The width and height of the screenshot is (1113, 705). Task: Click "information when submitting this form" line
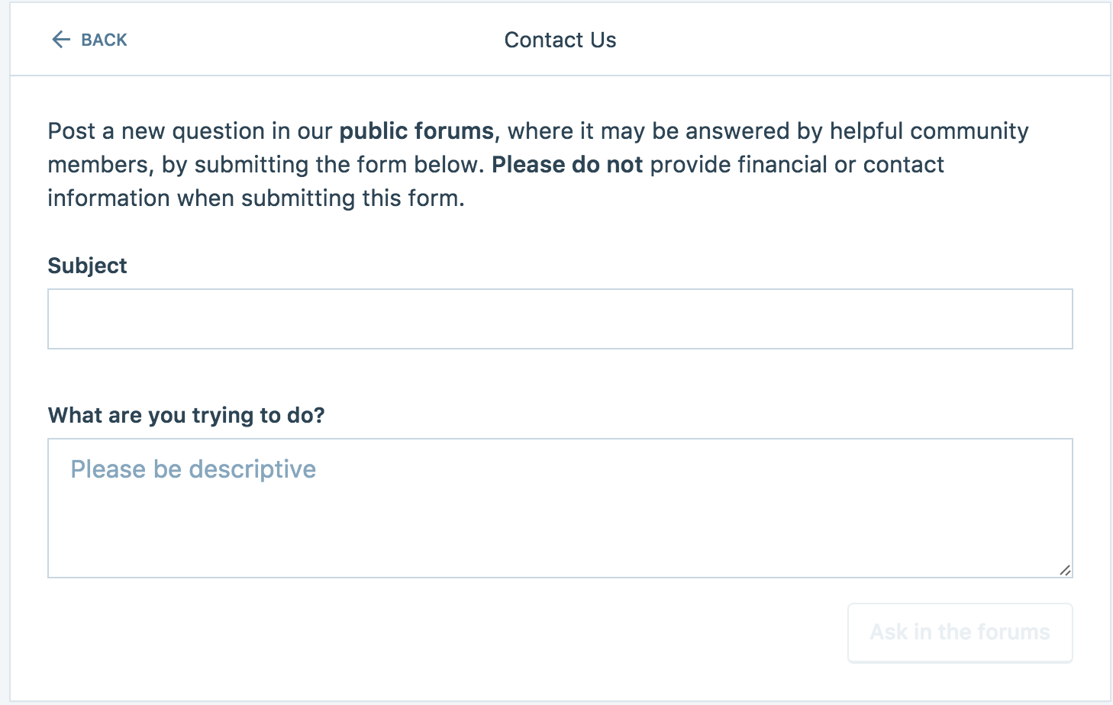pyautogui.click(x=256, y=198)
